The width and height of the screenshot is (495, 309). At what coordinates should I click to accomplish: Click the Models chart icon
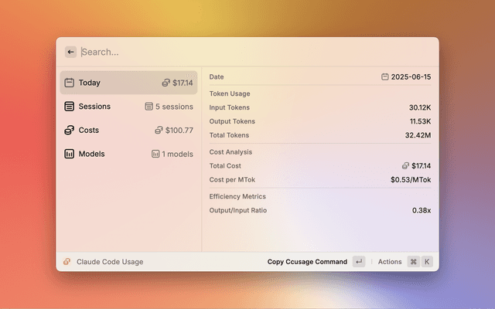(70, 154)
